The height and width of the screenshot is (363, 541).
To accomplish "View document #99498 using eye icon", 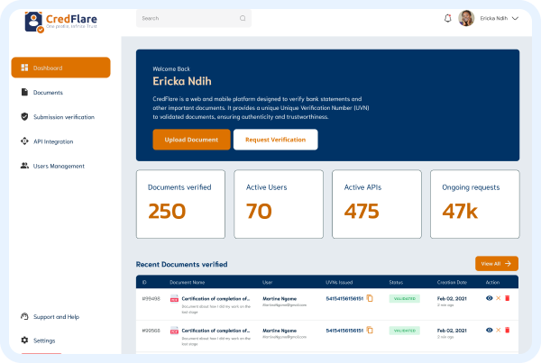I will tap(489, 297).
